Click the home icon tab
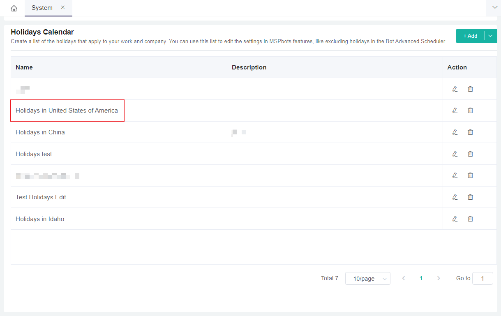 (14, 8)
